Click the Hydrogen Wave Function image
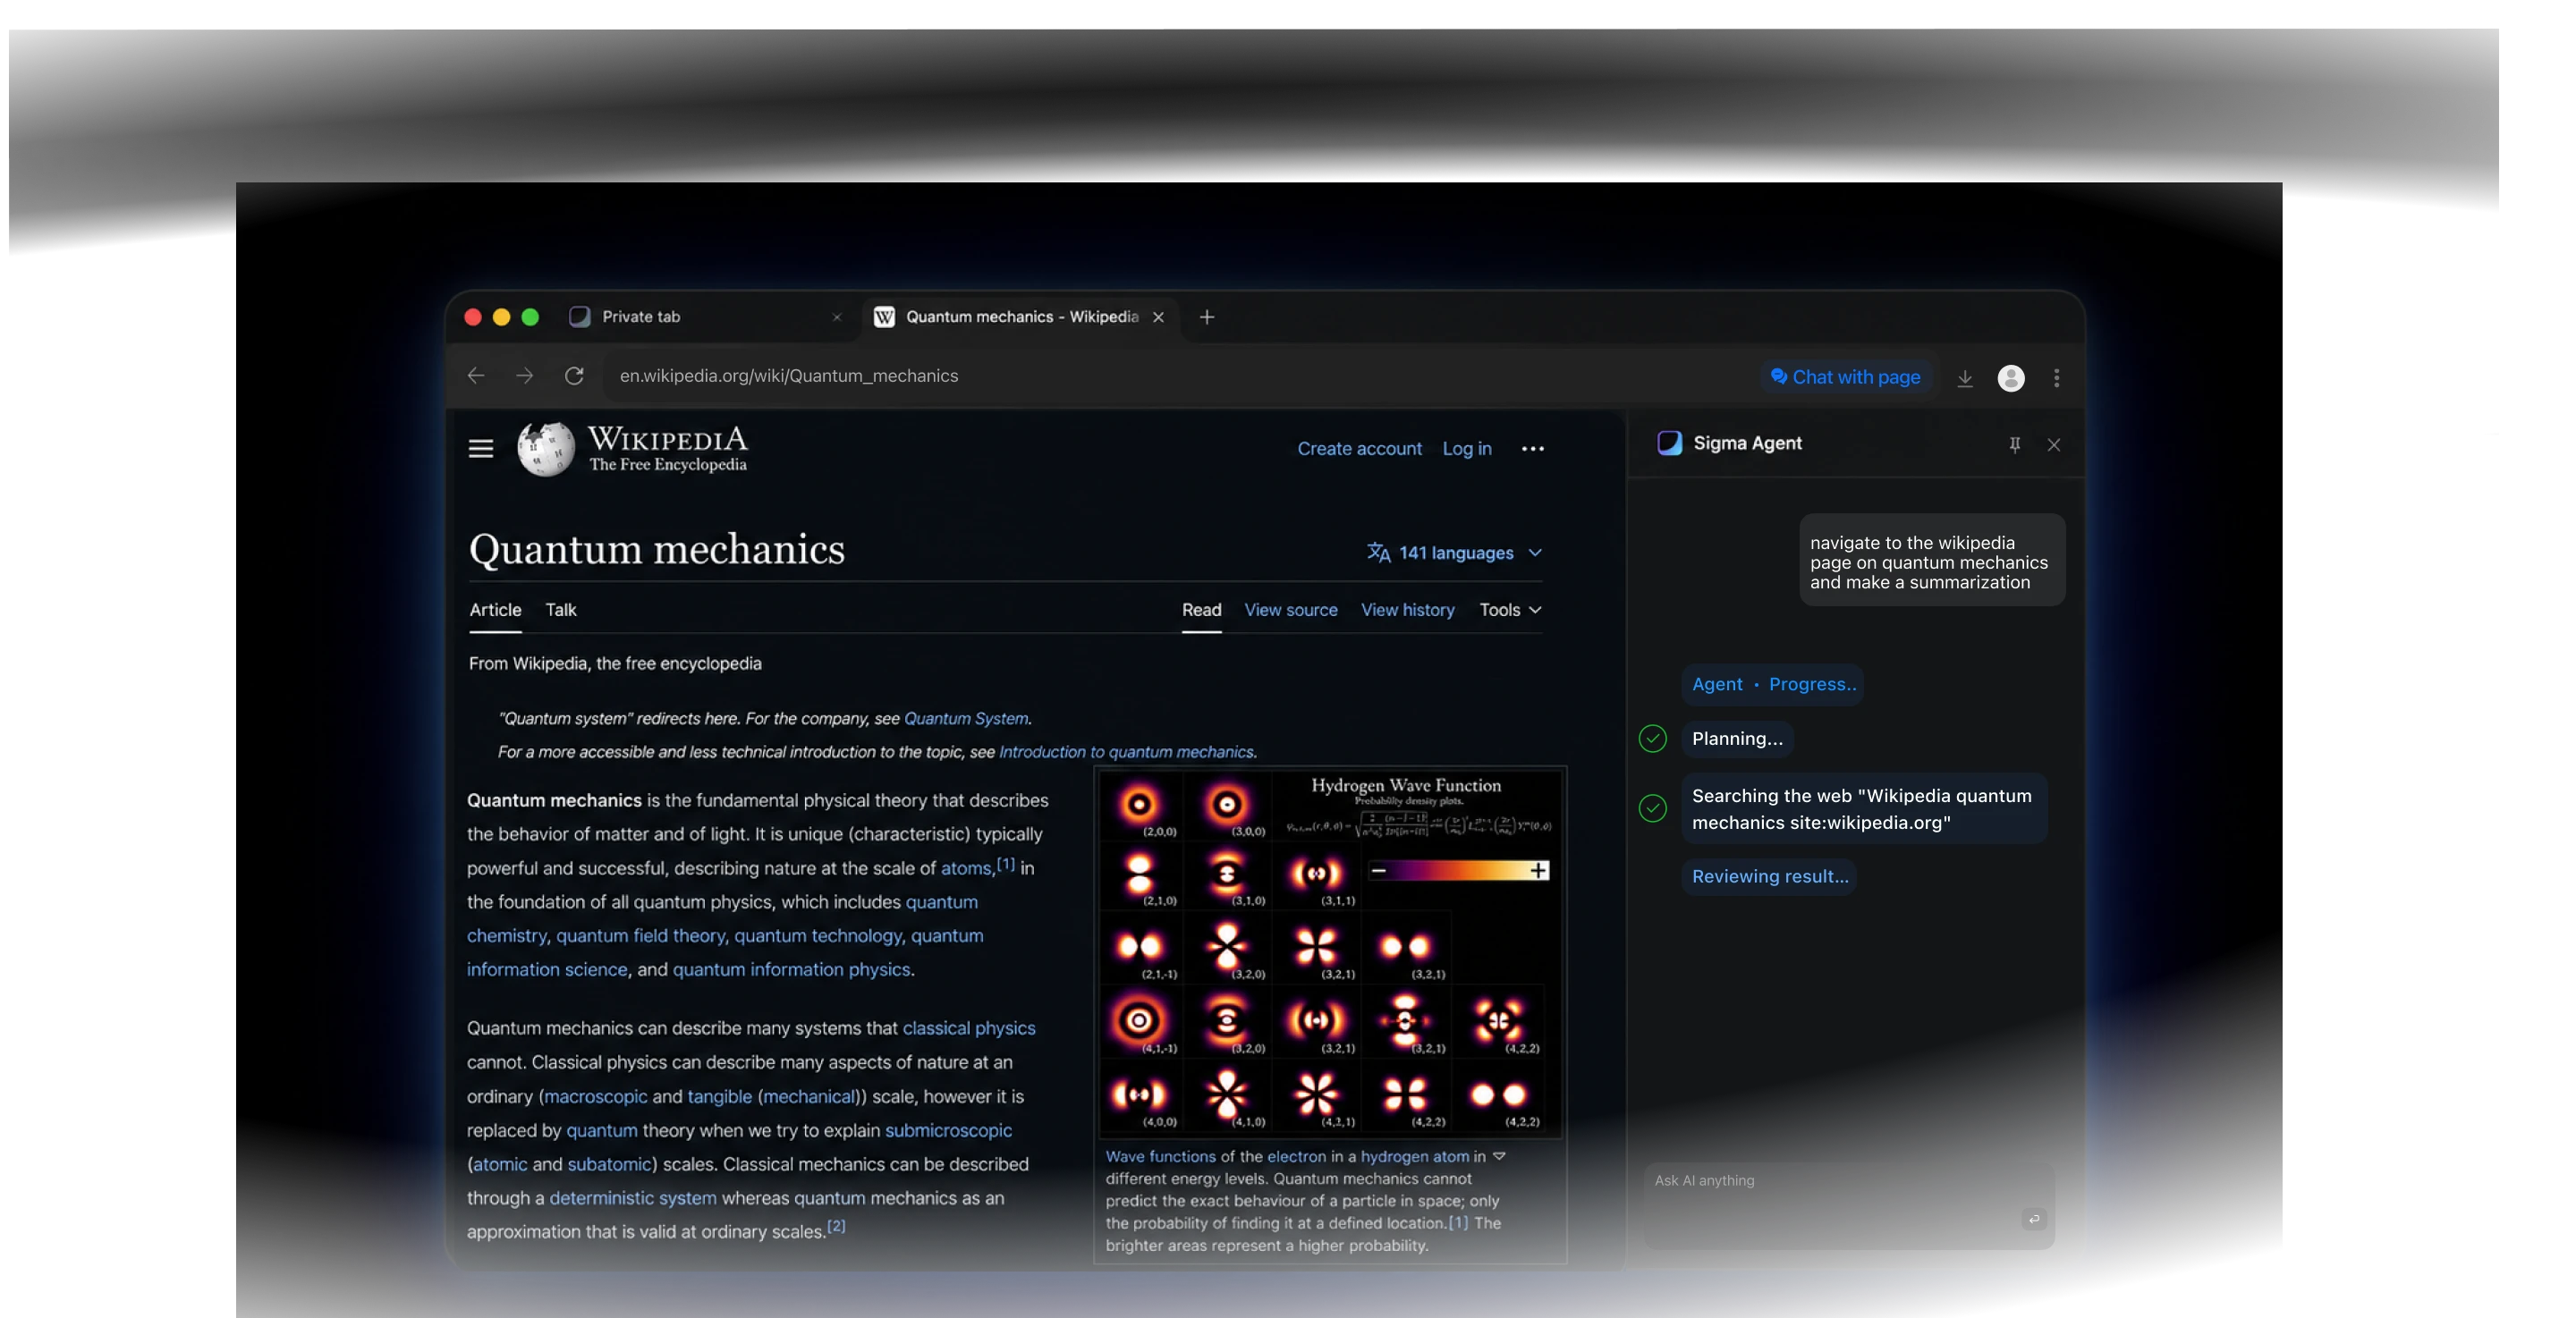Viewport: 2576px width, 1318px height. (x=1330, y=954)
